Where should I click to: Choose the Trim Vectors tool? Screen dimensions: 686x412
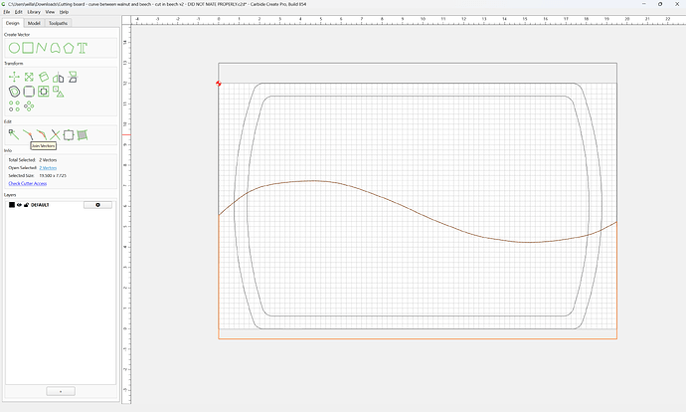click(55, 135)
